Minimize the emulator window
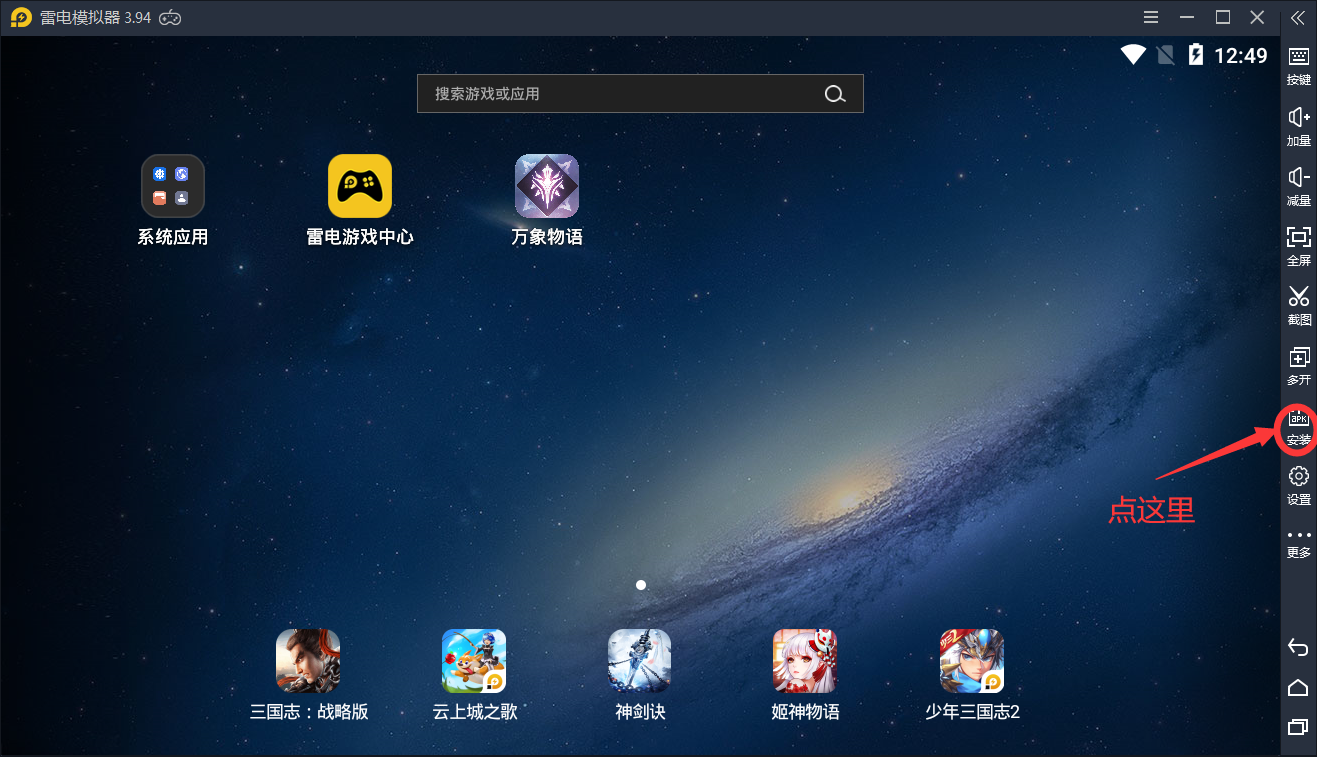This screenshot has height=757, width=1317. coord(1187,17)
